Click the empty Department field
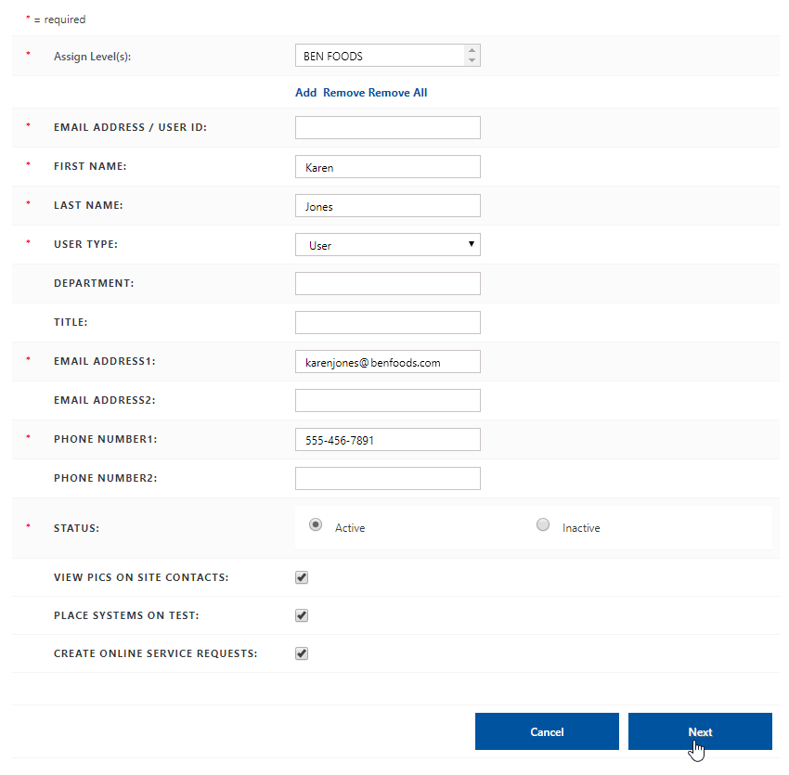The image size is (789, 775). point(387,283)
